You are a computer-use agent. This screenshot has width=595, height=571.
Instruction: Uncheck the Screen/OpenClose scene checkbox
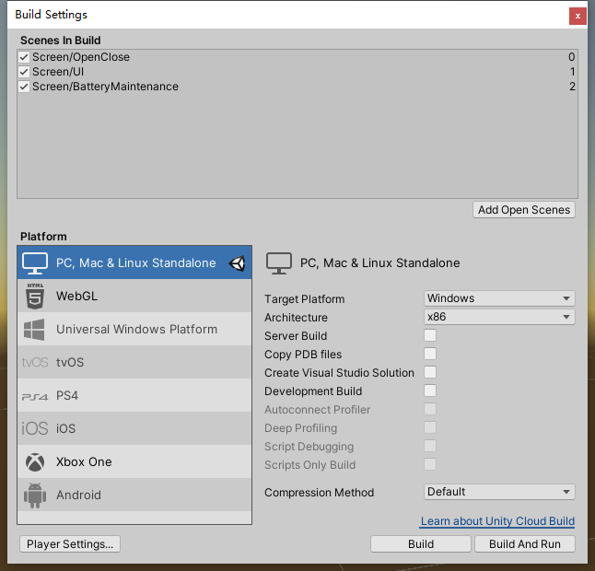click(x=24, y=57)
